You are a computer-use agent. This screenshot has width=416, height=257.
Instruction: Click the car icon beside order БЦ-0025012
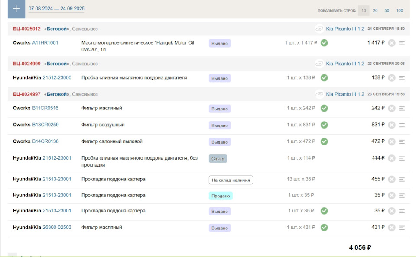319,29
